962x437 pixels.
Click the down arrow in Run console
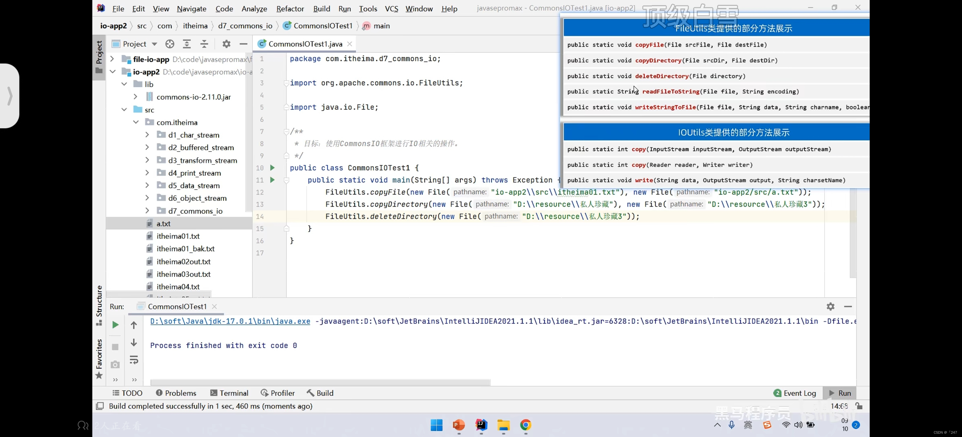[134, 342]
